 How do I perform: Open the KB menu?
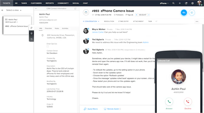[16, 3]
